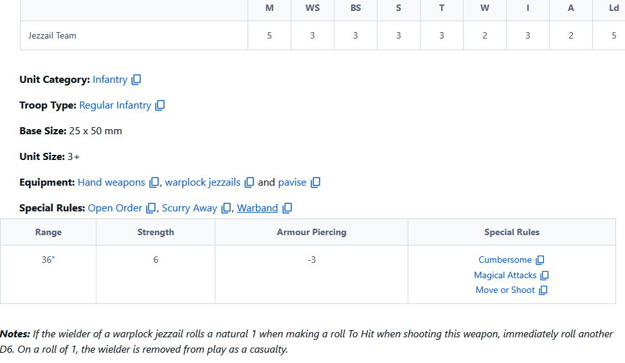Viewport: 625px width, 363px height.
Task: Open the Infantry unit category link
Action: tap(110, 80)
